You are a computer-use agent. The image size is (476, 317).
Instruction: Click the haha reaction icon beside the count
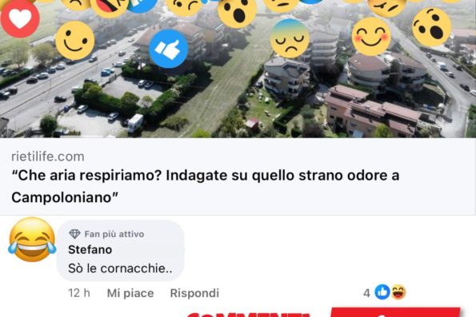(398, 292)
